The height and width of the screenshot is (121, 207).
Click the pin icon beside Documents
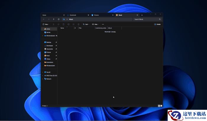[56, 49]
